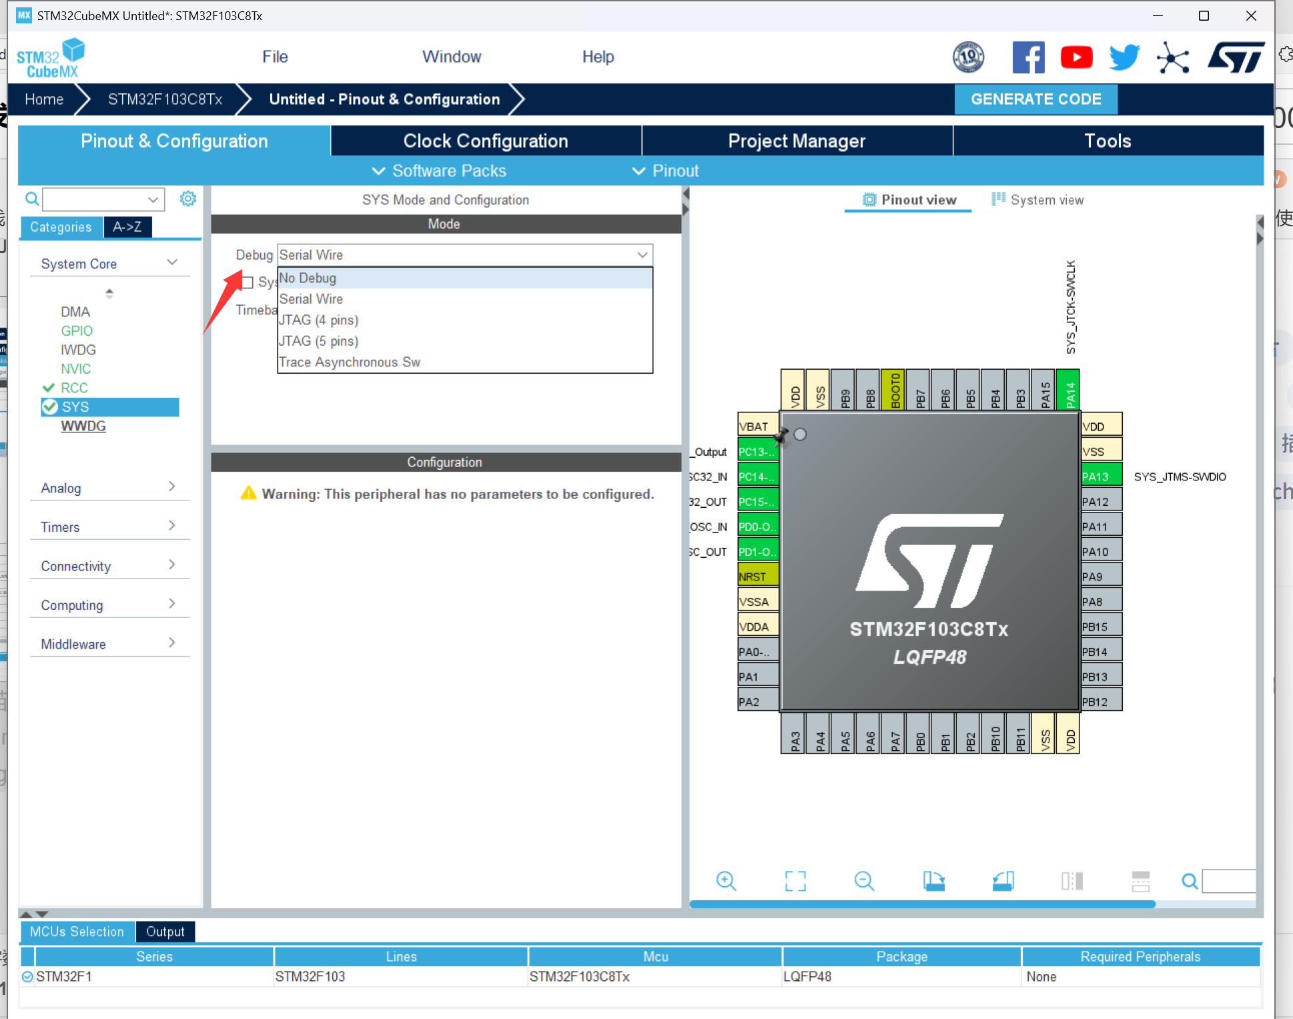Click the rotate chip counter-clockwise icon

coord(1003,881)
